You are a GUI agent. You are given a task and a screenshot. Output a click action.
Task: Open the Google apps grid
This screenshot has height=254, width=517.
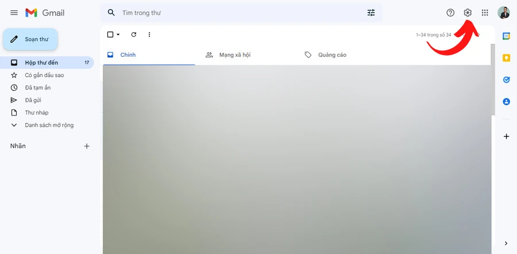pos(485,13)
